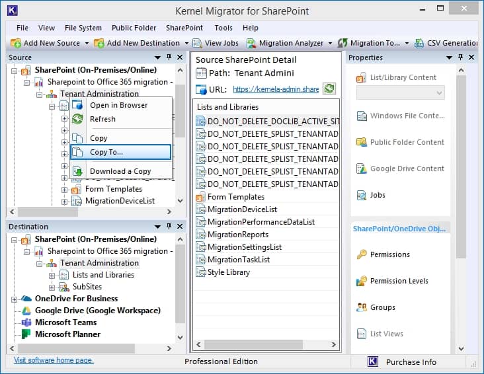Click the Add New Source toolbar icon
Screen dimensions: 484x374
15,43
